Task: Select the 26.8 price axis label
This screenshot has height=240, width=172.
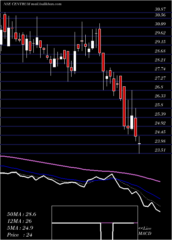Action: pos(159,87)
